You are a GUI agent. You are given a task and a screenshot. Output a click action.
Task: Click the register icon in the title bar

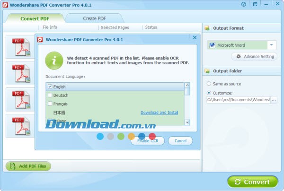point(255,4)
